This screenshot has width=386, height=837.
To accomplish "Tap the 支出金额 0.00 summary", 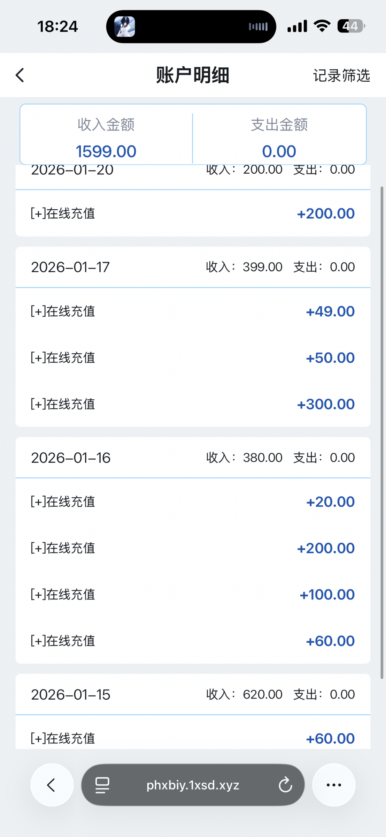I will (279, 138).
